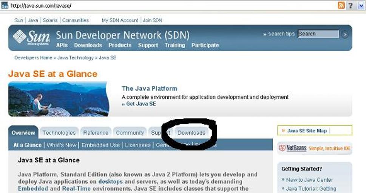
Task: Click the Java SE breadcrumb
Action: tap(107, 58)
